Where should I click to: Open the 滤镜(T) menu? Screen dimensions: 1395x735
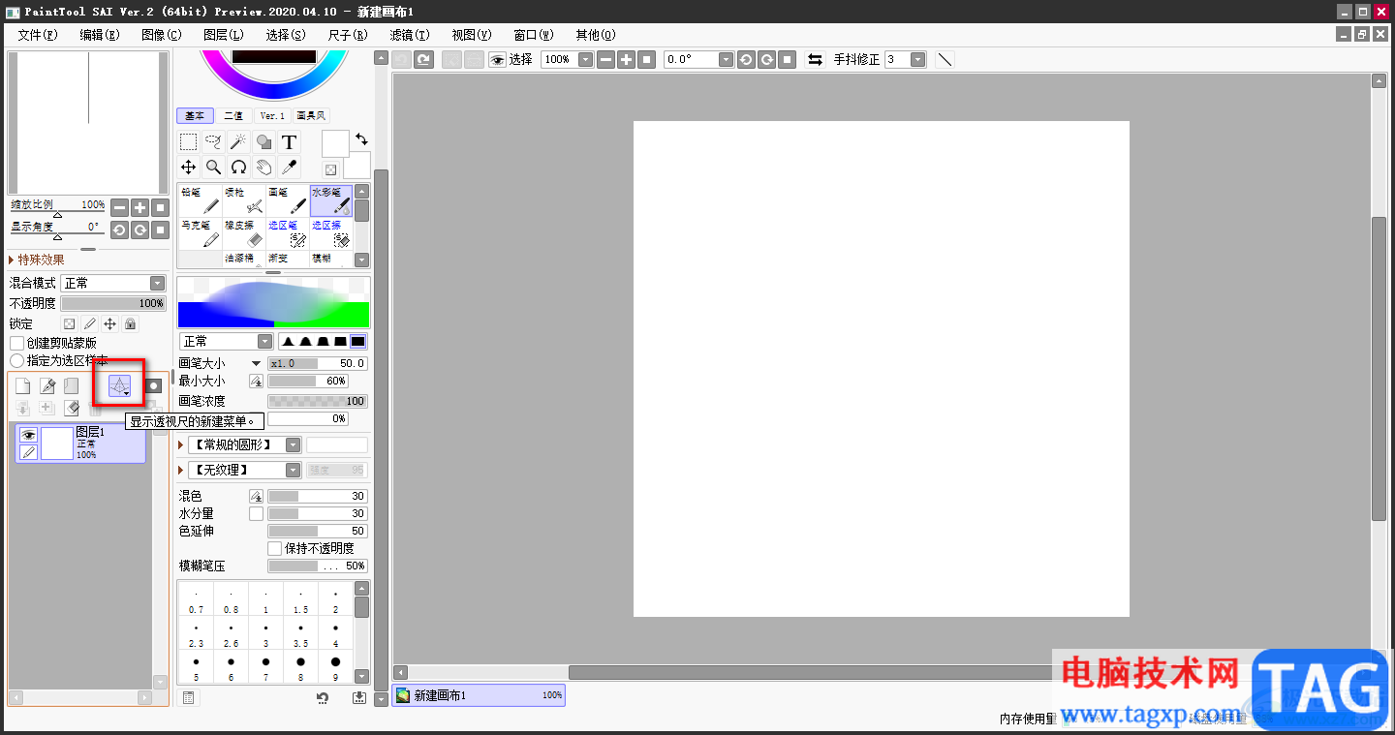(410, 34)
